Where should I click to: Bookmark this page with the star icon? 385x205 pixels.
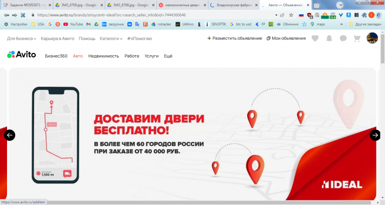pyautogui.click(x=291, y=15)
